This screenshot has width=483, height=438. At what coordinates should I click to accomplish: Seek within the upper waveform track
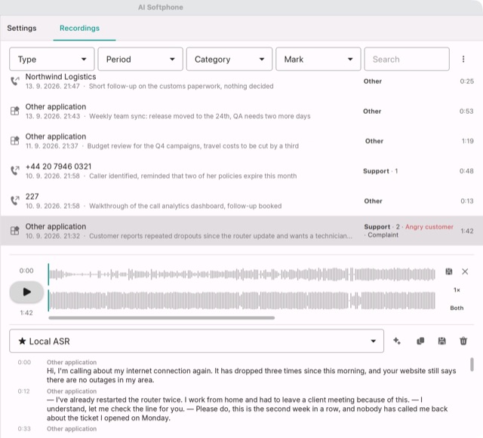pyautogui.click(x=241, y=274)
